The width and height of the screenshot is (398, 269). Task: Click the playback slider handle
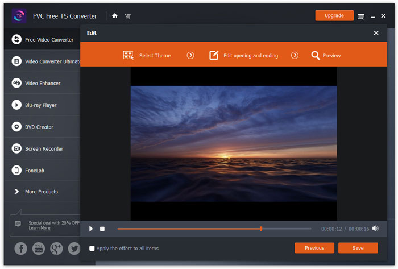click(x=261, y=229)
